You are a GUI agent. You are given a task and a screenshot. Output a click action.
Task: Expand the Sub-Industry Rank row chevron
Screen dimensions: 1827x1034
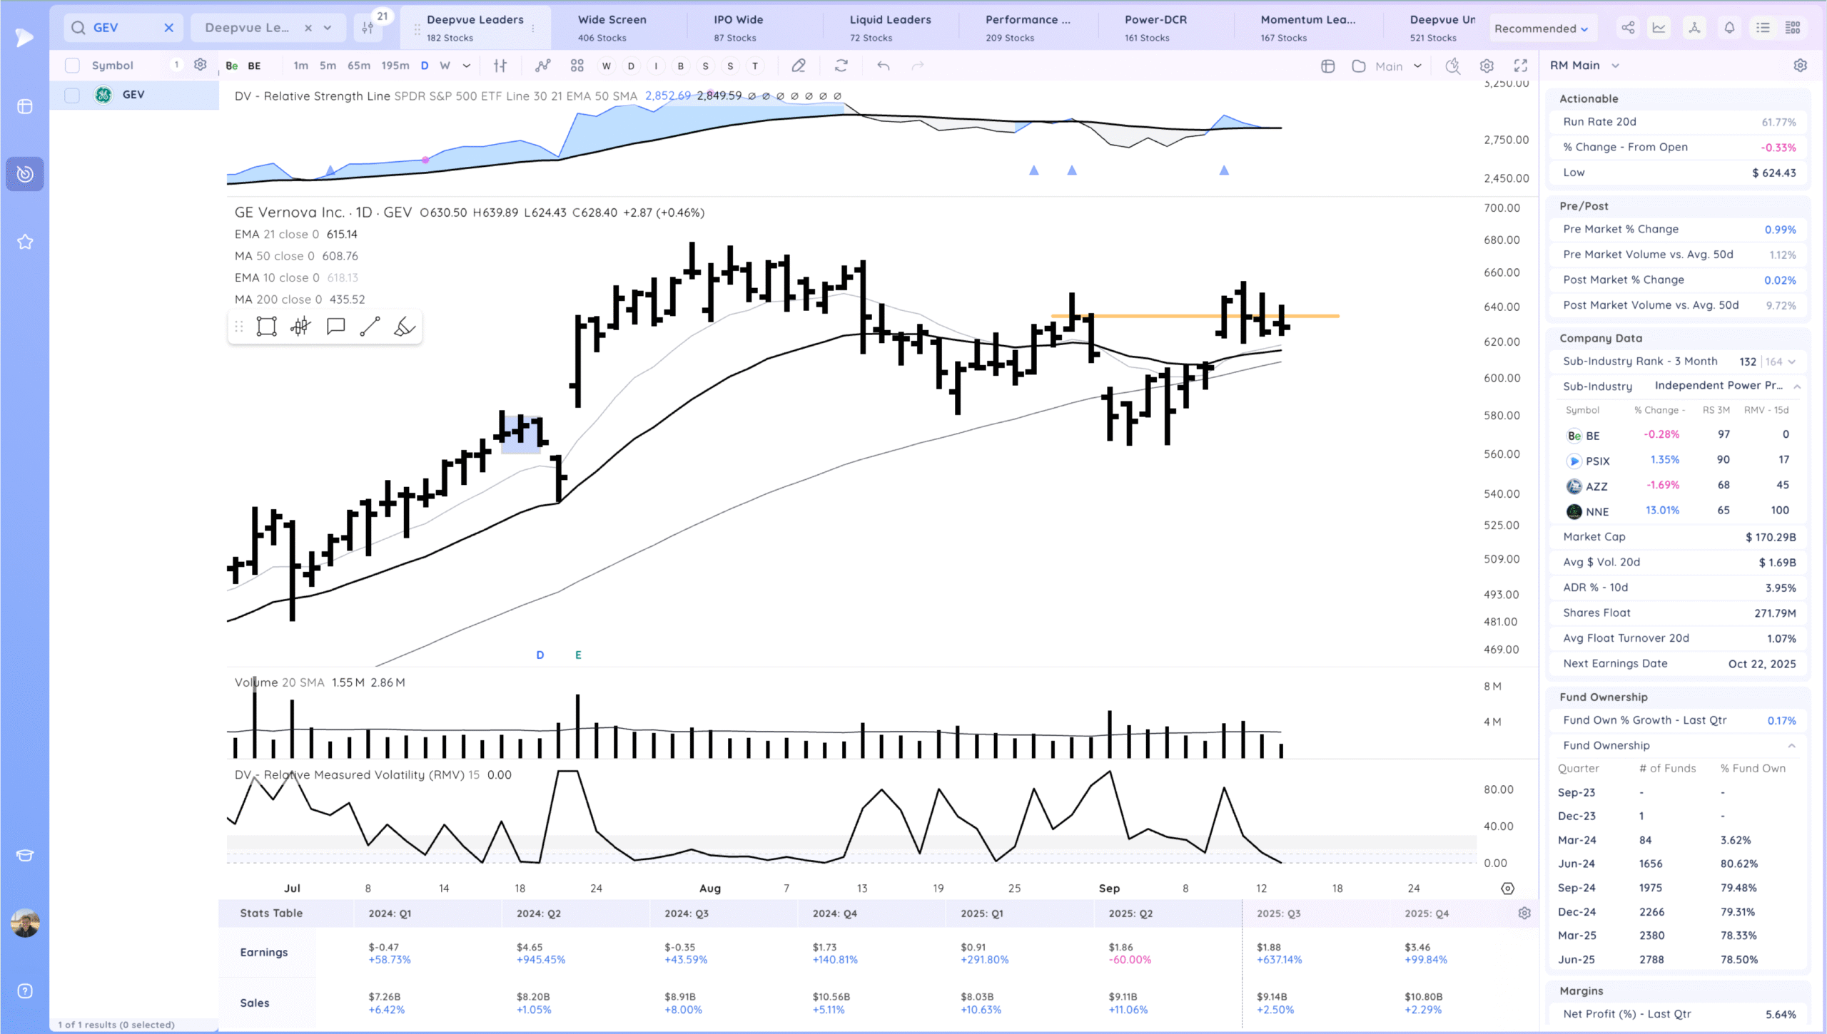click(x=1792, y=362)
